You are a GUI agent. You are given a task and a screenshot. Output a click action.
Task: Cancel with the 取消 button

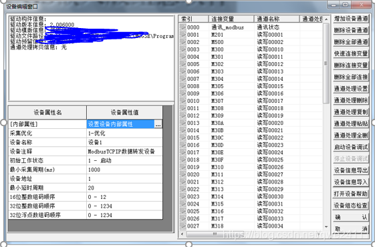point(351,229)
